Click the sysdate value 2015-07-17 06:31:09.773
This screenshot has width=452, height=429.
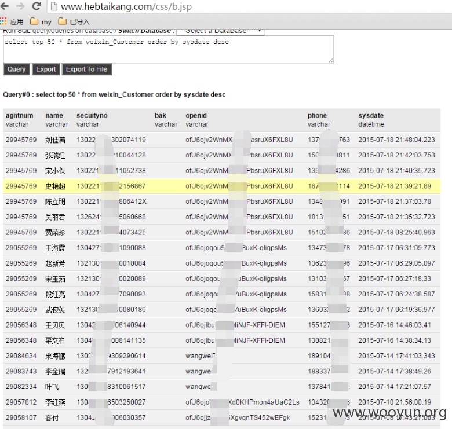pyautogui.click(x=396, y=248)
